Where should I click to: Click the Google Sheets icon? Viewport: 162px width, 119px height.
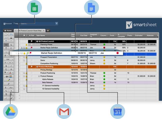tap(34, 7)
